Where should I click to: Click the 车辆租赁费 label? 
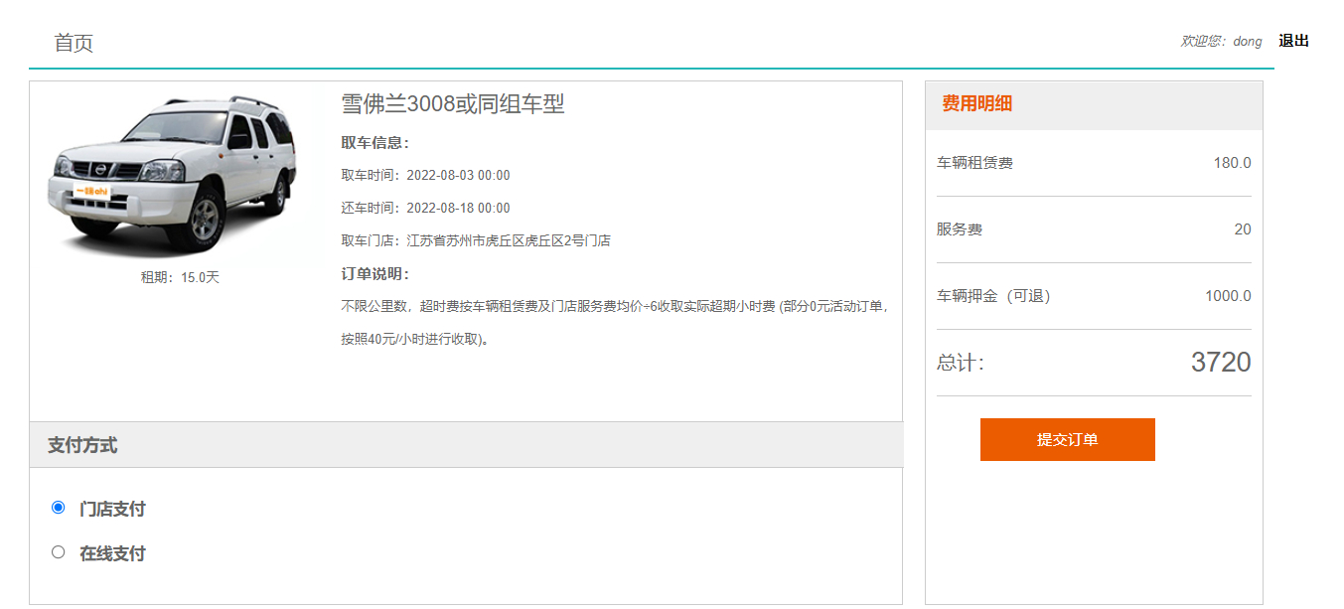coord(974,163)
